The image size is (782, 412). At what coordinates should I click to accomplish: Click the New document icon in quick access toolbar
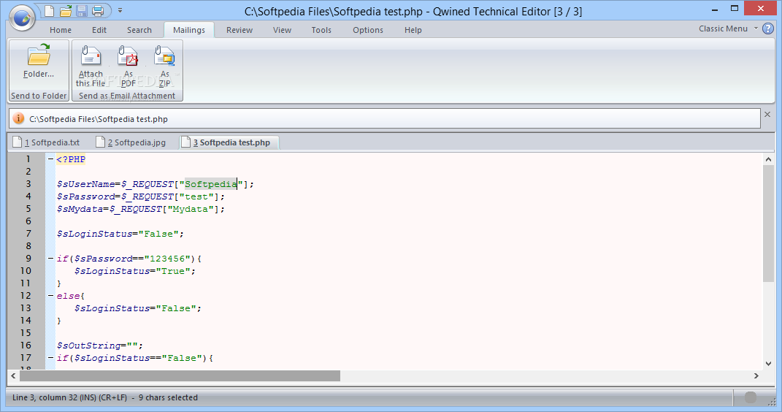point(50,10)
